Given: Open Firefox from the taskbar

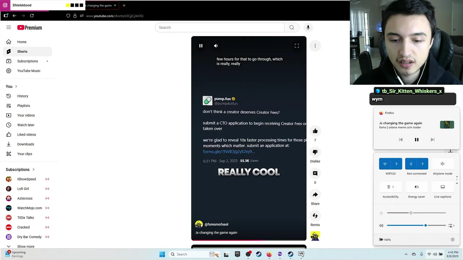Looking at the screenshot, I should pyautogui.click(x=269, y=254).
